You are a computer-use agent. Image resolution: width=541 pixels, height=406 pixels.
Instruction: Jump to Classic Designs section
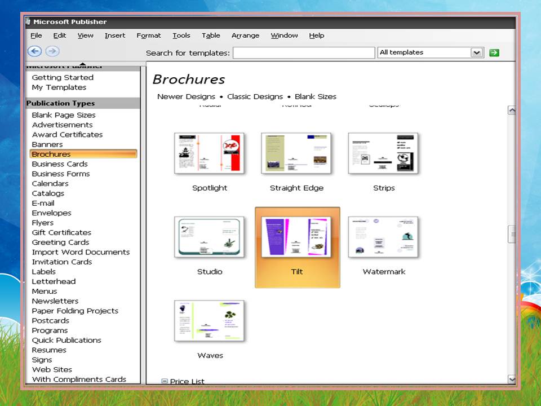[255, 96]
